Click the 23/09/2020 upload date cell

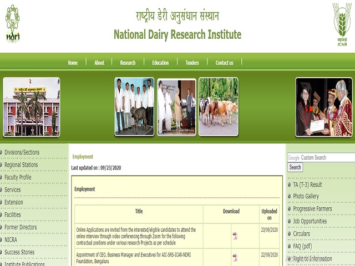pos(269,230)
